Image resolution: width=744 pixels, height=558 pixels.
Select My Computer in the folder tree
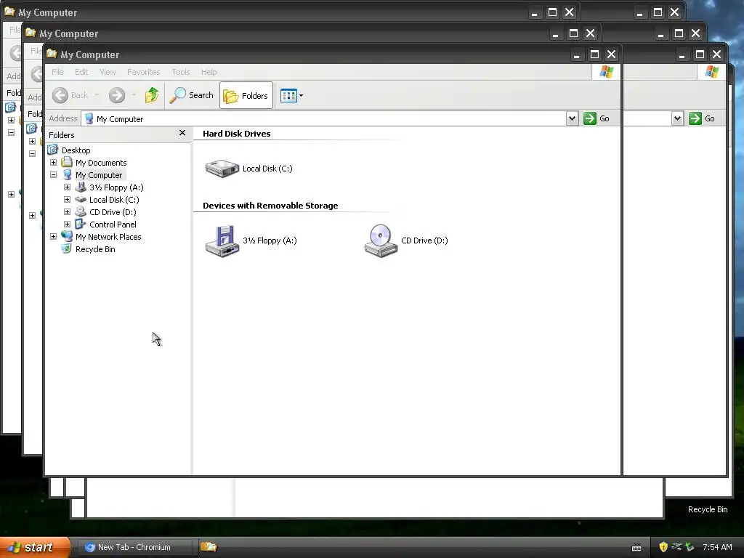click(x=99, y=175)
